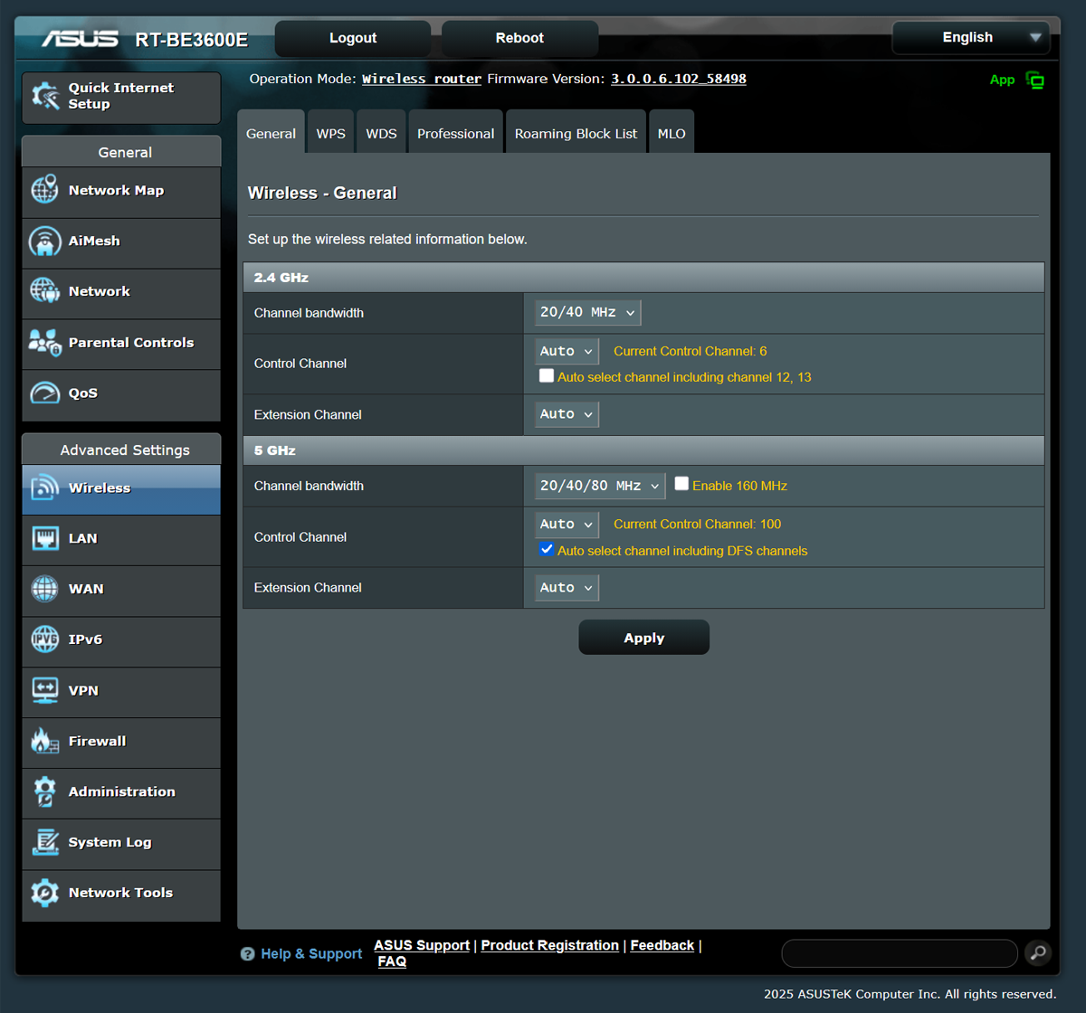Open the Professional tab
Image resolution: width=1086 pixels, height=1013 pixels.
[x=455, y=133]
